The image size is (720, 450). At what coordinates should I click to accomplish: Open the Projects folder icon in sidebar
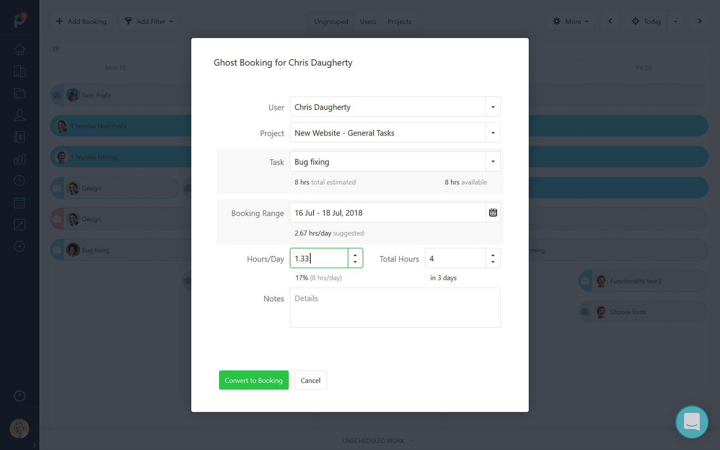[19, 93]
